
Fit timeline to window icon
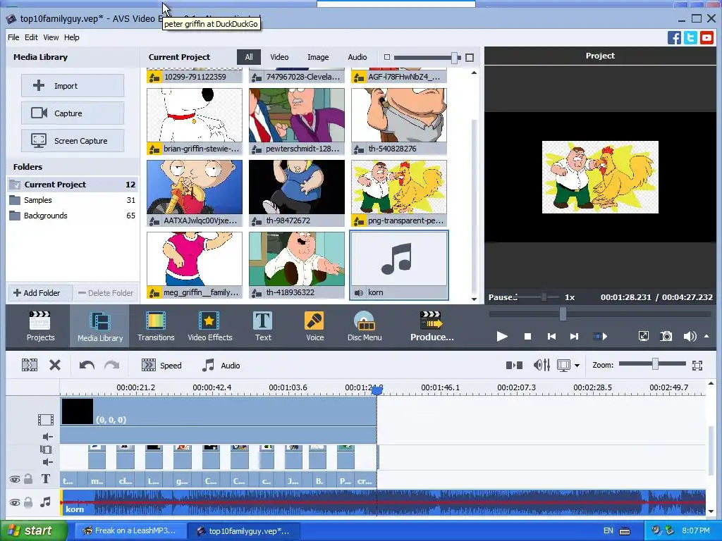pos(697,366)
